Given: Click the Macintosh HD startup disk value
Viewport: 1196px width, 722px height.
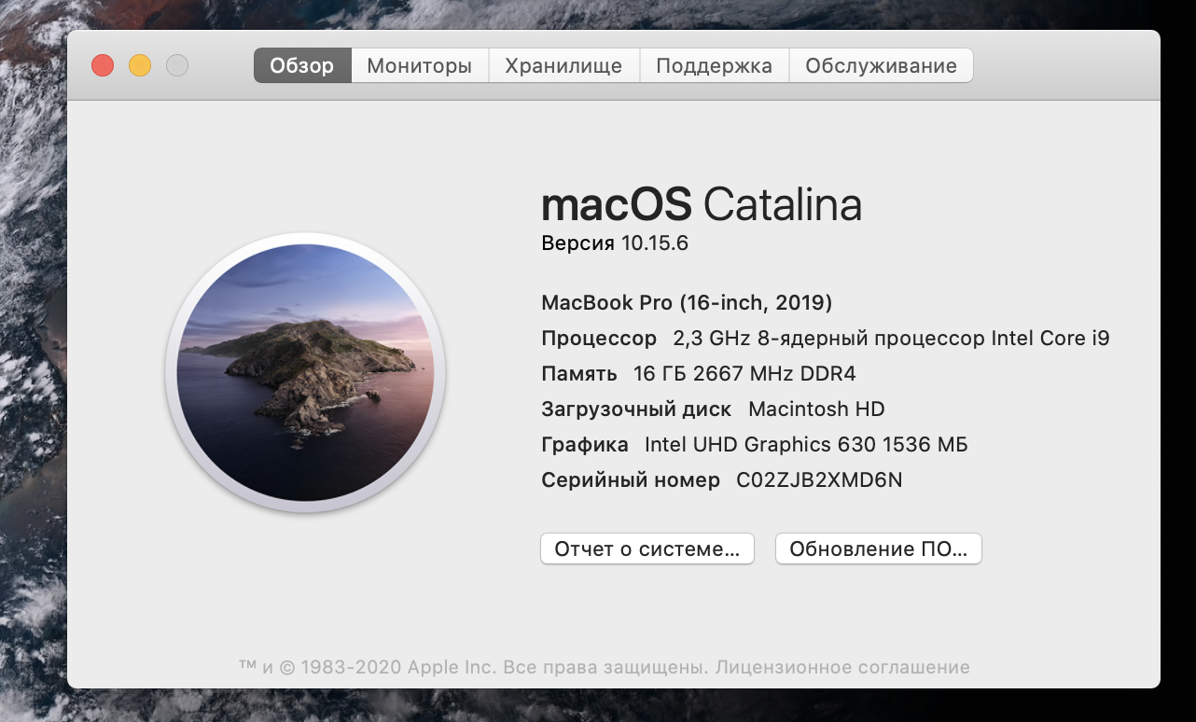Looking at the screenshot, I should [816, 410].
